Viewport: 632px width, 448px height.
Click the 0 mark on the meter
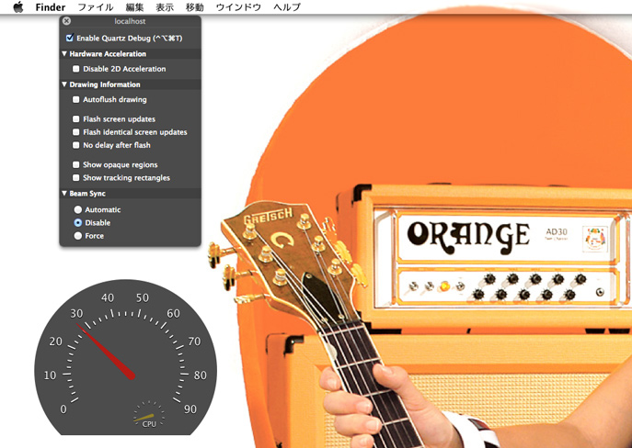pyautogui.click(x=63, y=409)
